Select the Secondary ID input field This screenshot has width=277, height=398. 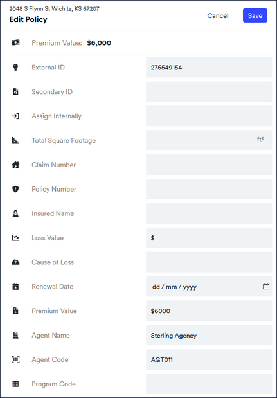(x=209, y=92)
